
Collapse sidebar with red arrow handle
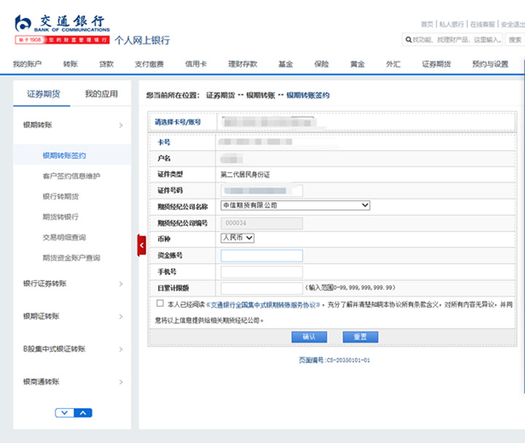tap(141, 246)
